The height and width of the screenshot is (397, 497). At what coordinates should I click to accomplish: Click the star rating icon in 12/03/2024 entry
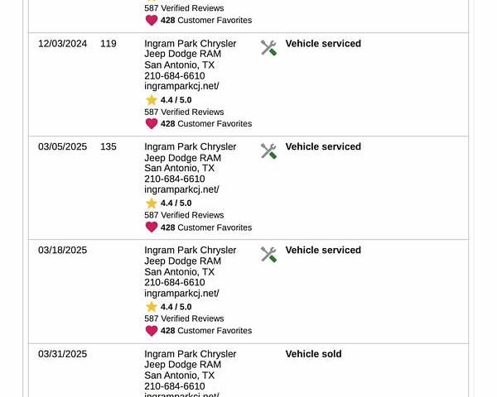click(x=152, y=100)
